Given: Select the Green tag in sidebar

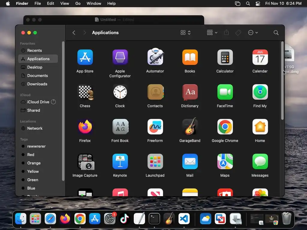Looking at the screenshot, I should [x=38, y=180].
